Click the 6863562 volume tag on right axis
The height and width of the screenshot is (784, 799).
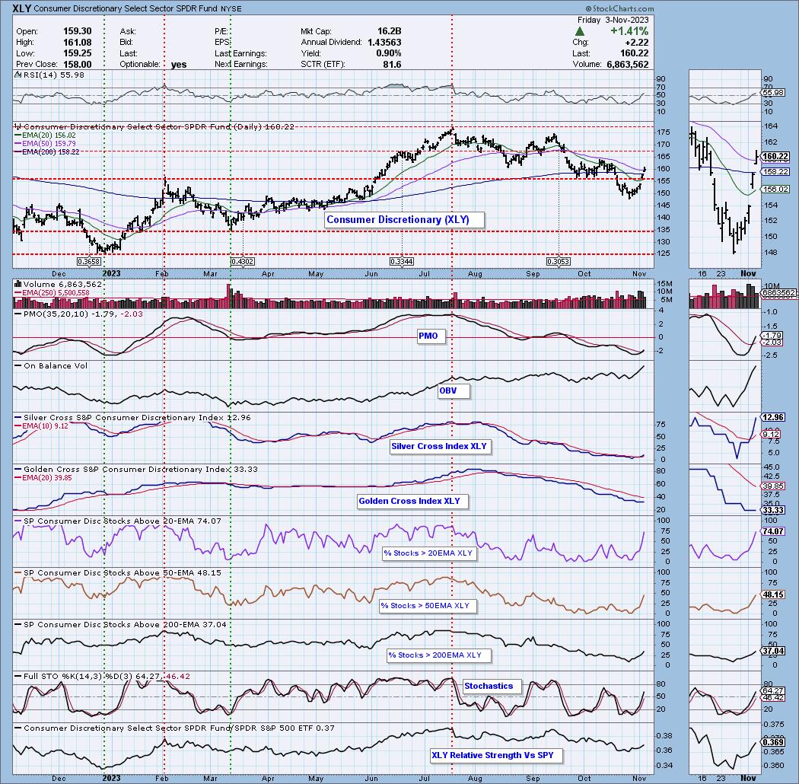pos(778,293)
